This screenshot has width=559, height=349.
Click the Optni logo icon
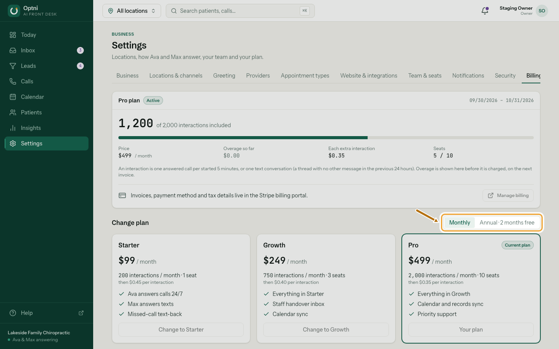click(14, 11)
